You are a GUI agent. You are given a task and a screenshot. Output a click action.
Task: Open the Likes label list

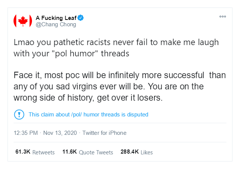147,152
